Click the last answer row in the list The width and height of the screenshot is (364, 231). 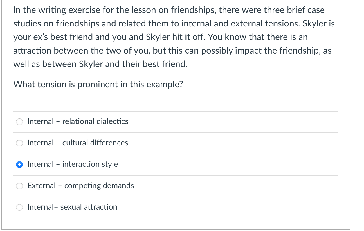click(176, 207)
